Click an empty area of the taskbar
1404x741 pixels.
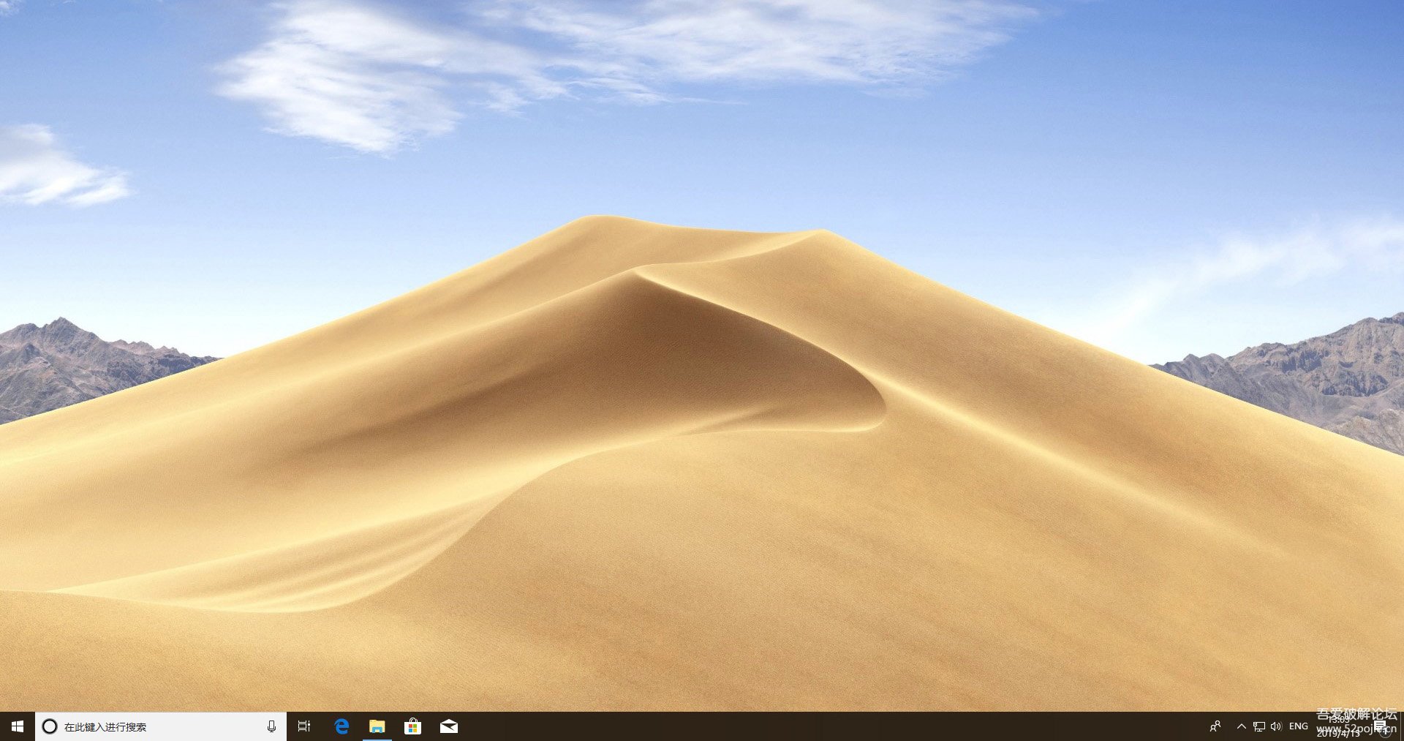click(x=804, y=726)
